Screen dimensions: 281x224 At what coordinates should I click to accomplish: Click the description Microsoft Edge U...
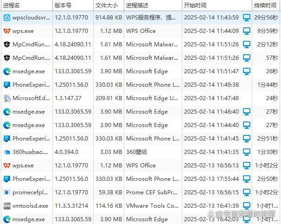pyautogui.click(x=152, y=98)
